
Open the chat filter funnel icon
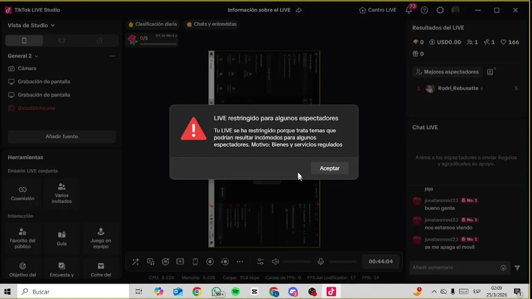[x=517, y=268]
